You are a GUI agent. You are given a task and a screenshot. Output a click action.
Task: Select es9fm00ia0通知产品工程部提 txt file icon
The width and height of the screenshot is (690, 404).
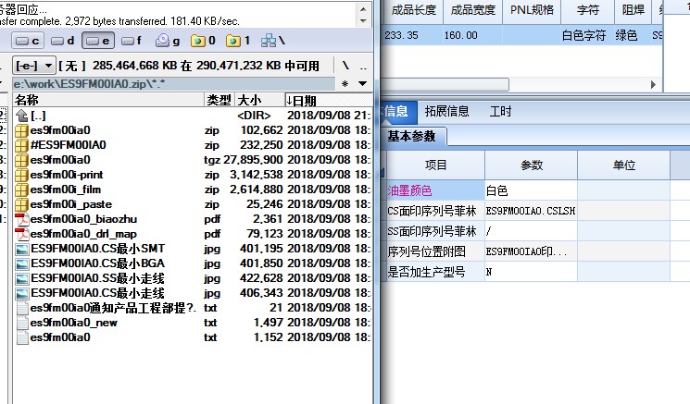tap(22, 308)
